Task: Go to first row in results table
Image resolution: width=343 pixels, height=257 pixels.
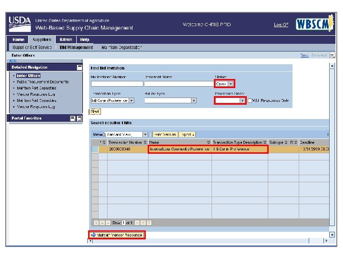Action: (x=96, y=223)
